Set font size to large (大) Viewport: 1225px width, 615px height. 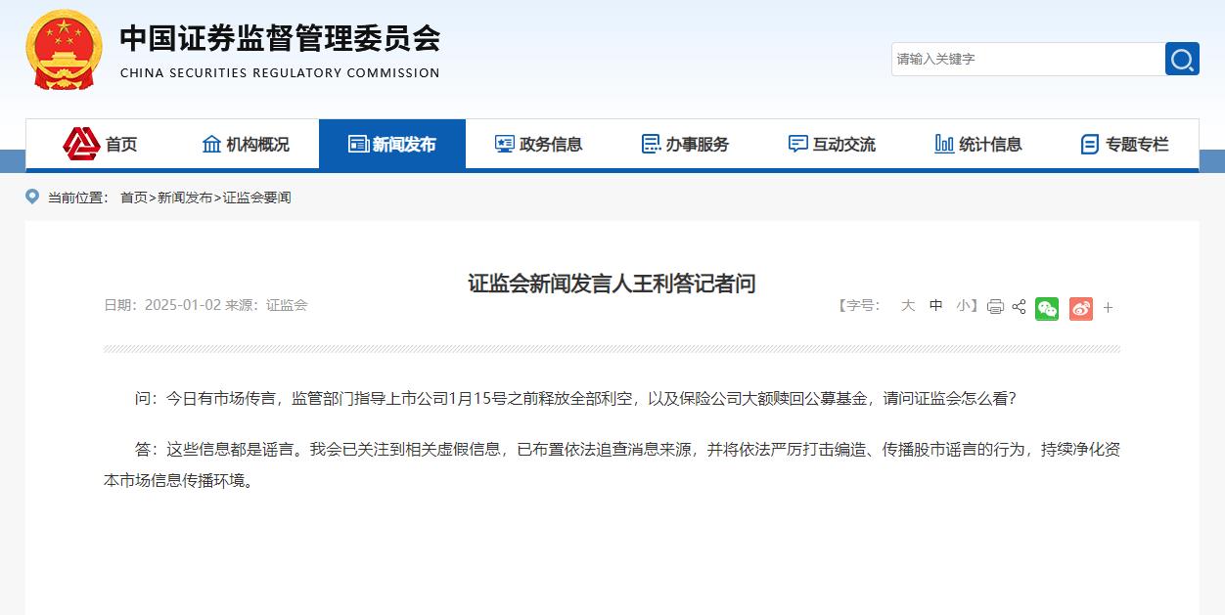[x=907, y=306]
